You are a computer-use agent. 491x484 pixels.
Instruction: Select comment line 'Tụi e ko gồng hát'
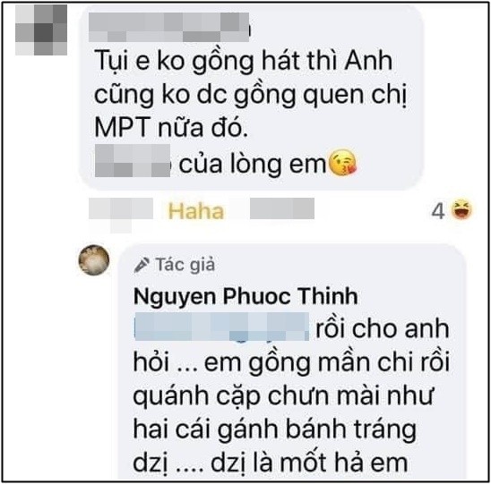click(x=244, y=63)
